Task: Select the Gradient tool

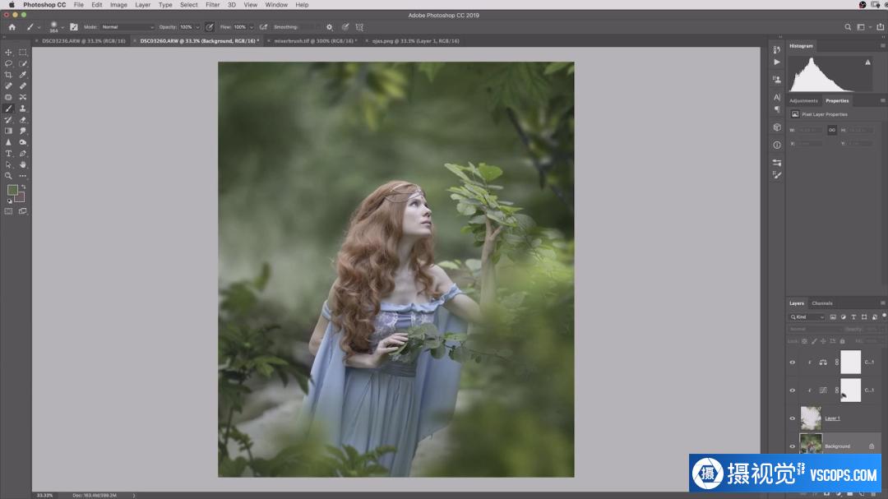Action: (x=8, y=131)
